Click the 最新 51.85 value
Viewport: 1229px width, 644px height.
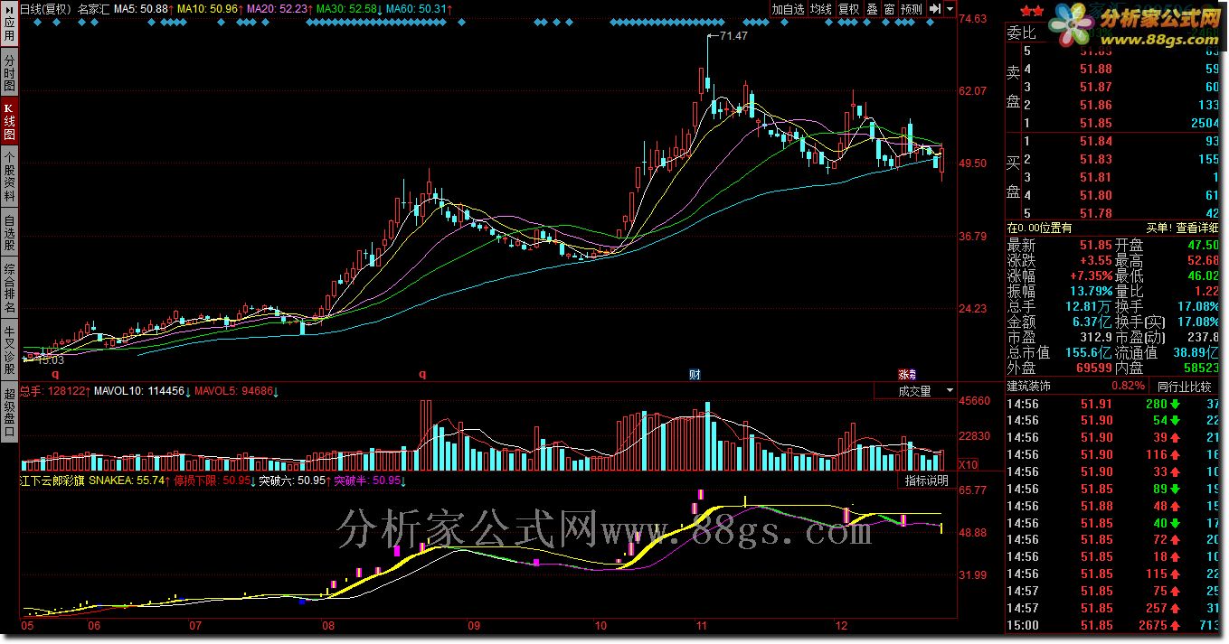(1095, 245)
